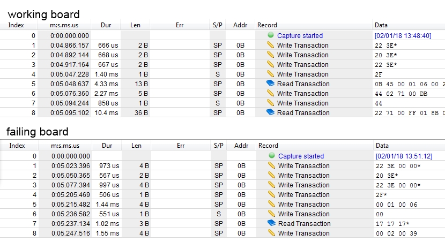The width and height of the screenshot is (445, 242).
Task: Click data 17 17 17* in failing board
Action: (x=393, y=224)
